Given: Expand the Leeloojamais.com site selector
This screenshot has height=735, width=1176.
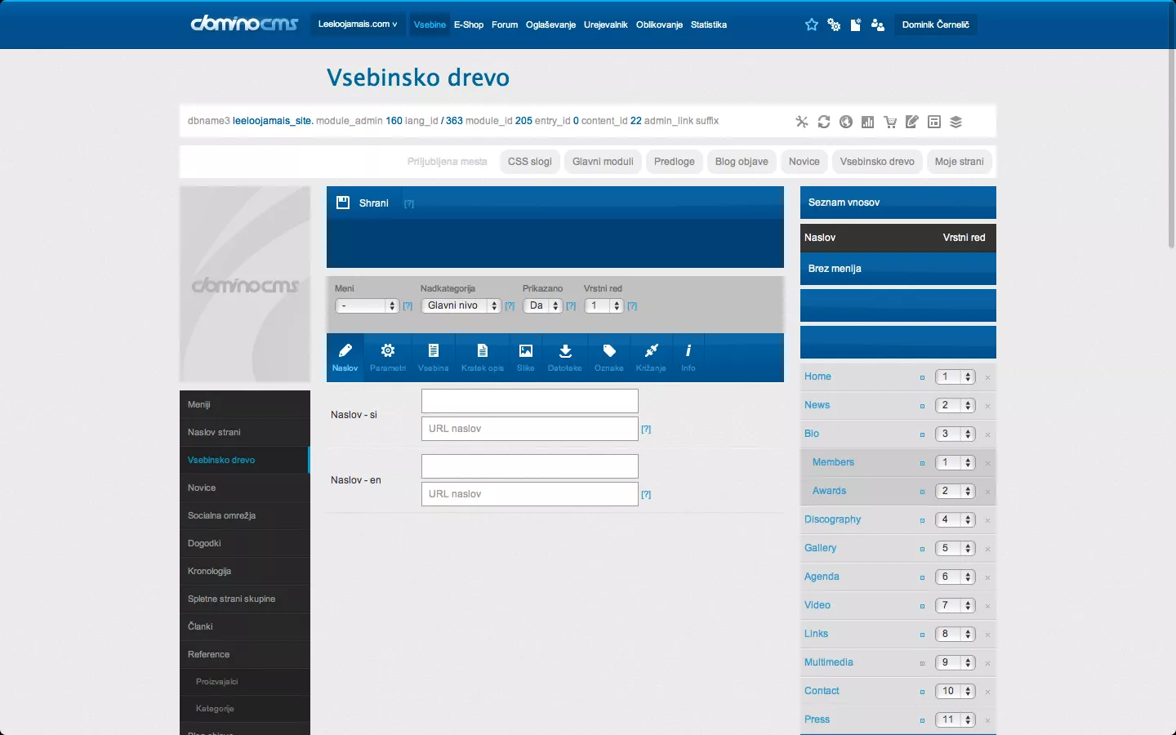Looking at the screenshot, I should (358, 24).
